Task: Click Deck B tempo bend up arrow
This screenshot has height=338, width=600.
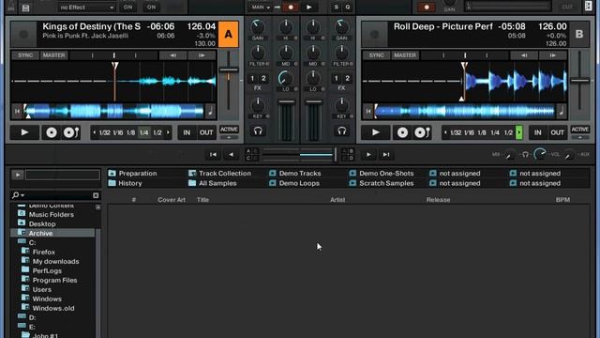Action: point(552,55)
